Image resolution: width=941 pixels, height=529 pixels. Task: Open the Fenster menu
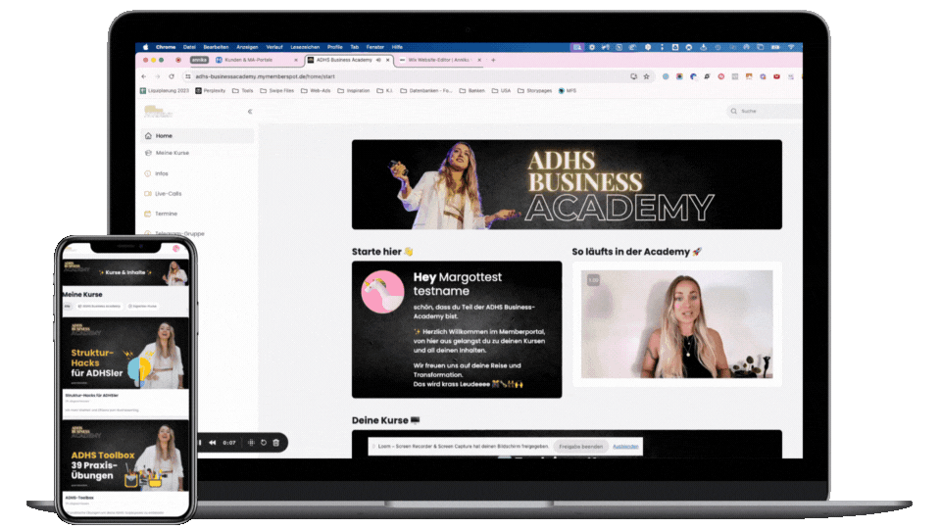click(375, 47)
